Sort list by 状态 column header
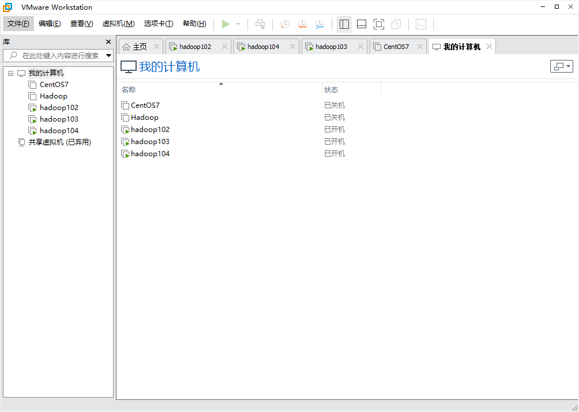This screenshot has height=412, width=579. coord(352,90)
